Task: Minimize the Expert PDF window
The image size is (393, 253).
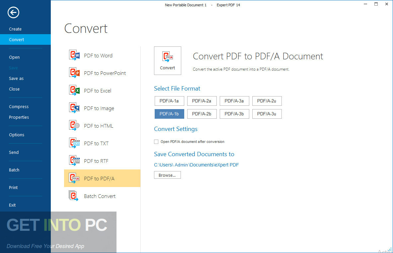Action: coord(365,4)
